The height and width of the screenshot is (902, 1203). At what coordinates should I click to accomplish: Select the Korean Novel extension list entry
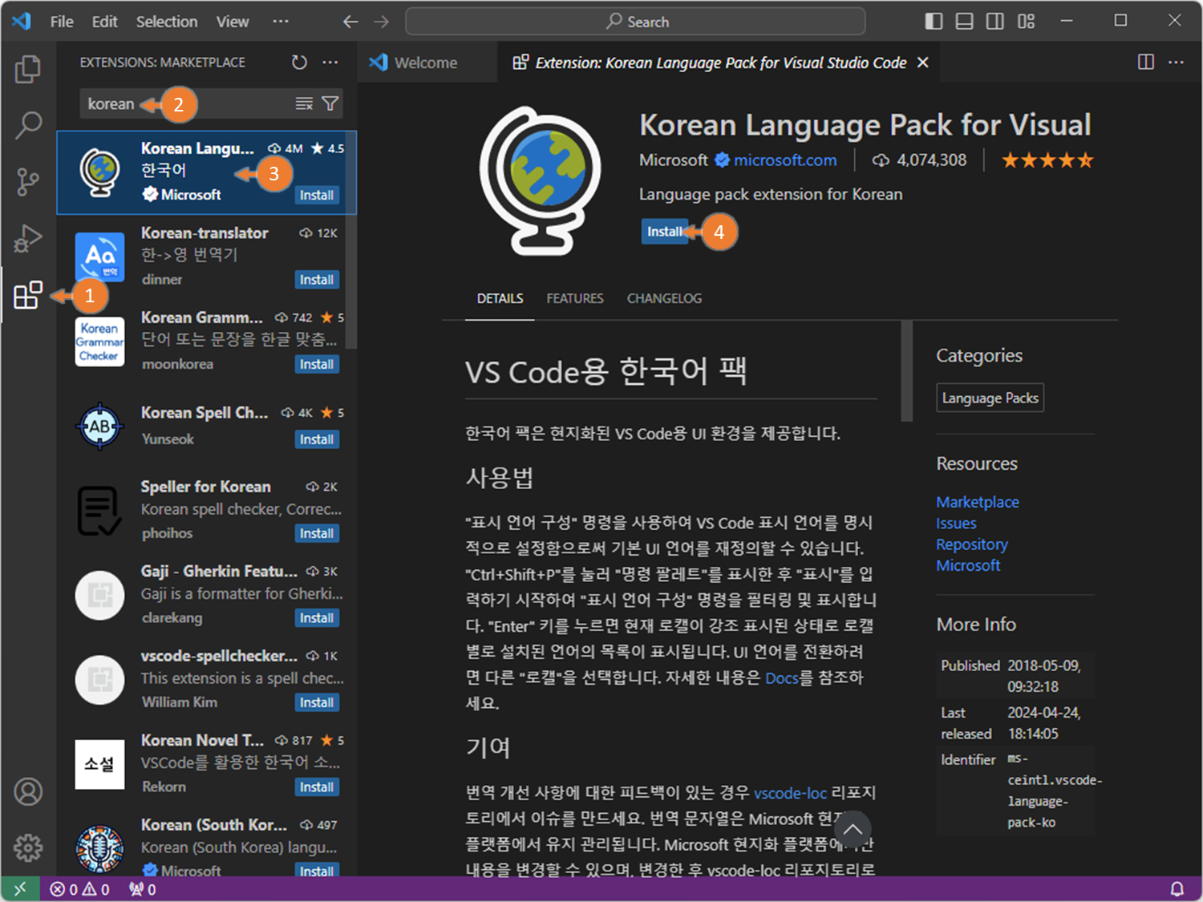[x=206, y=763]
